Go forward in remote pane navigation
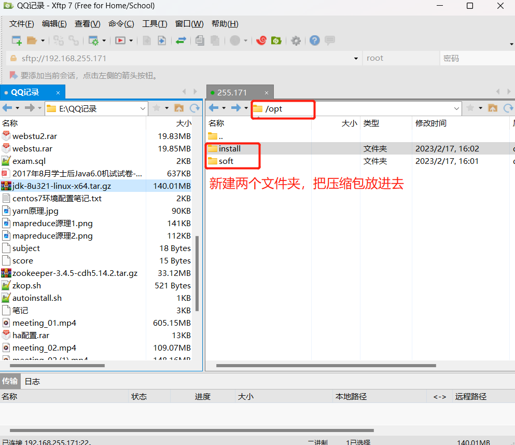 coord(236,108)
